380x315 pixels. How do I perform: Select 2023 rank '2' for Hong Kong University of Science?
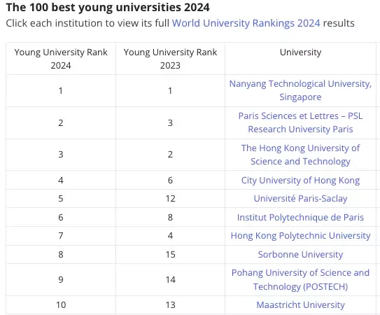170,155
